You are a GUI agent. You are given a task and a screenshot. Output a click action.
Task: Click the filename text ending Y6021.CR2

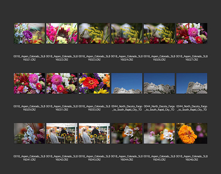click(29, 58)
